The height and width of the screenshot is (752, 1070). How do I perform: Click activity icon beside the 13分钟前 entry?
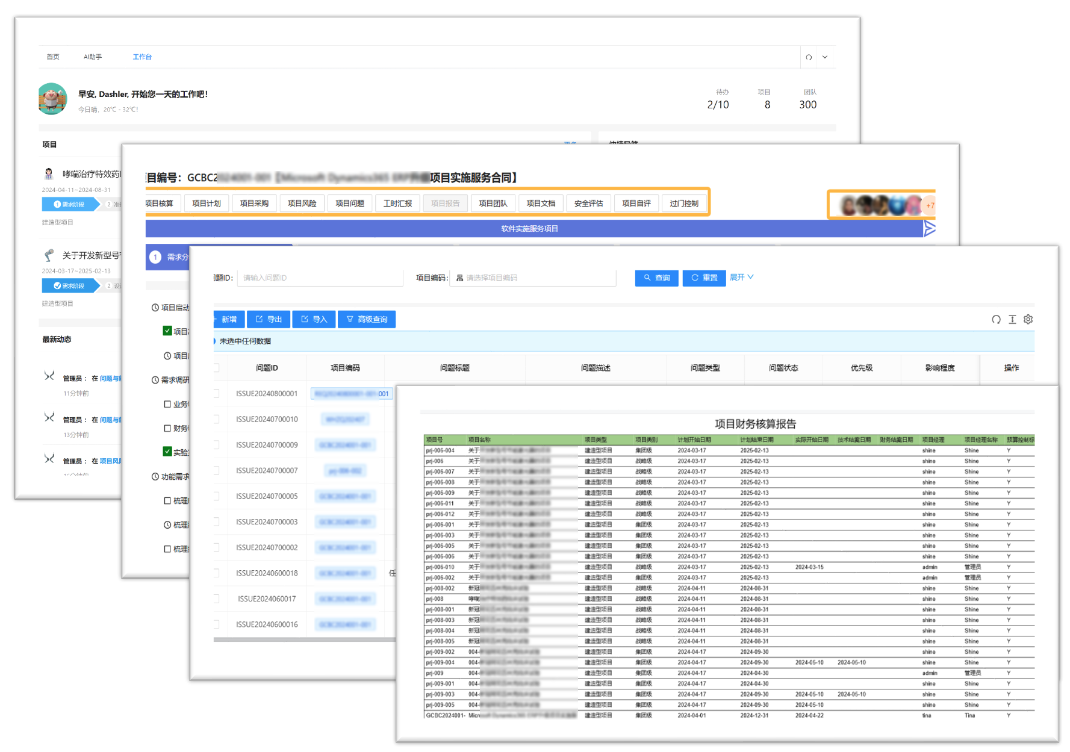(49, 417)
